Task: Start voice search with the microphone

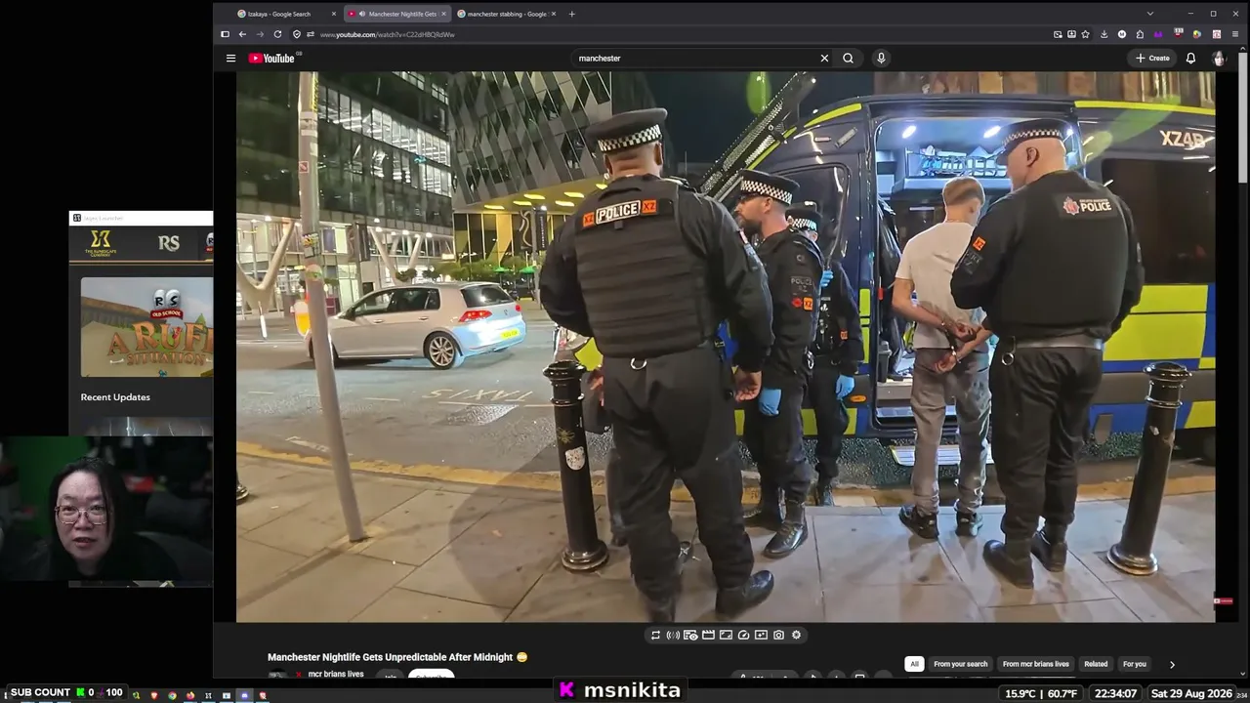Action: 881,58
